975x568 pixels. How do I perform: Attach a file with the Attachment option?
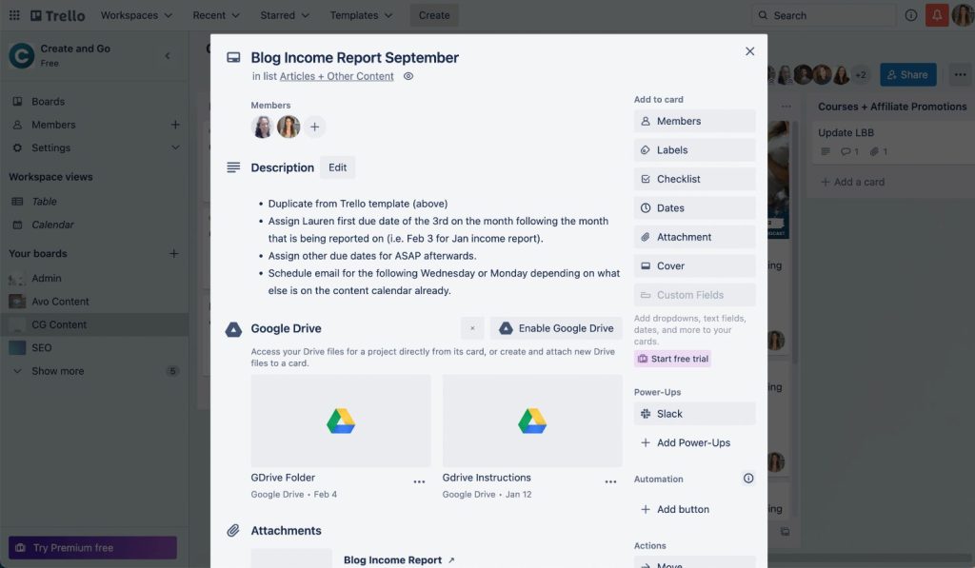point(694,236)
